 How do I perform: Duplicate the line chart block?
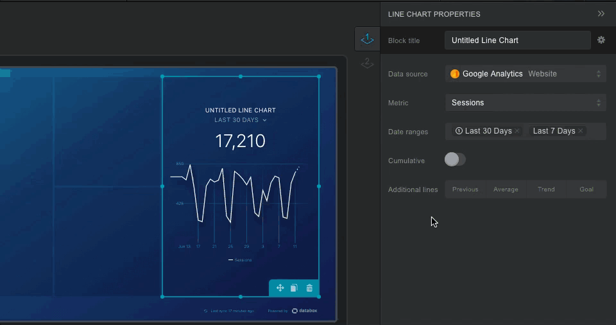pyautogui.click(x=294, y=288)
